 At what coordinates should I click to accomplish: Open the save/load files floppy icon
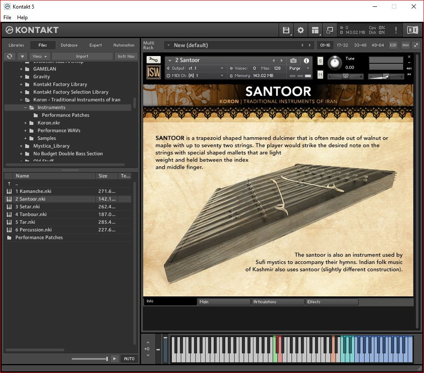click(286, 30)
